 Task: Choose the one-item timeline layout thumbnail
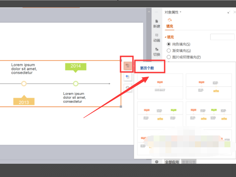pos(160,86)
